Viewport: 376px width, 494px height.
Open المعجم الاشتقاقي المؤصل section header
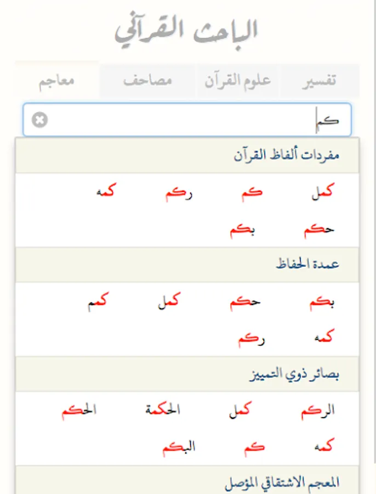(x=282, y=482)
